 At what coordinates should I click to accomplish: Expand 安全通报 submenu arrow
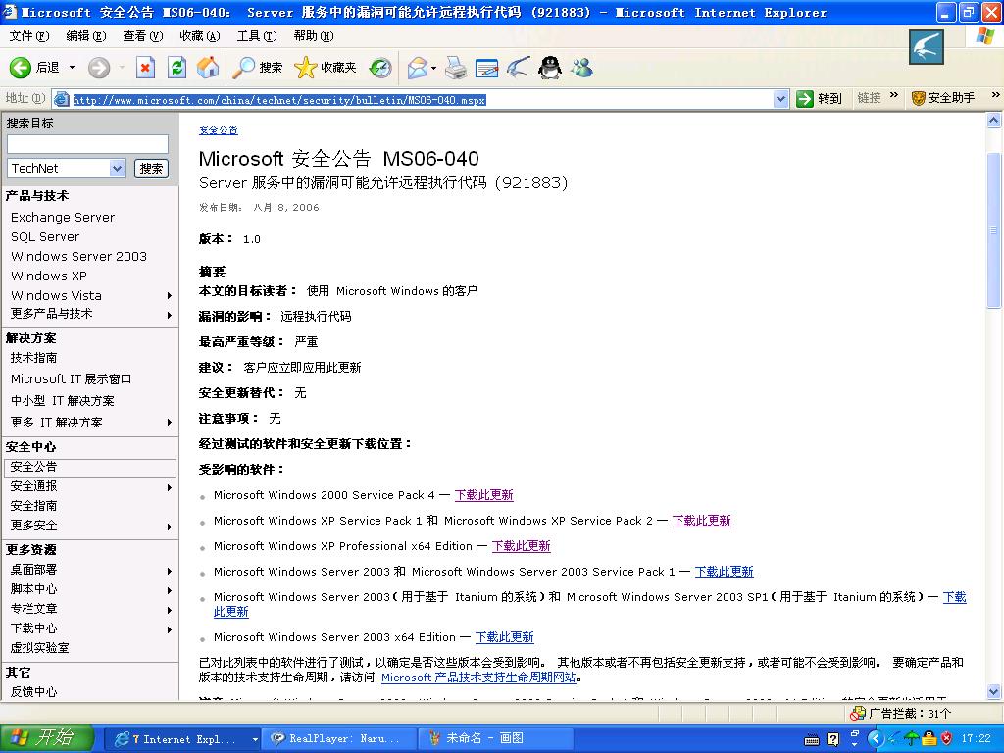click(x=170, y=488)
